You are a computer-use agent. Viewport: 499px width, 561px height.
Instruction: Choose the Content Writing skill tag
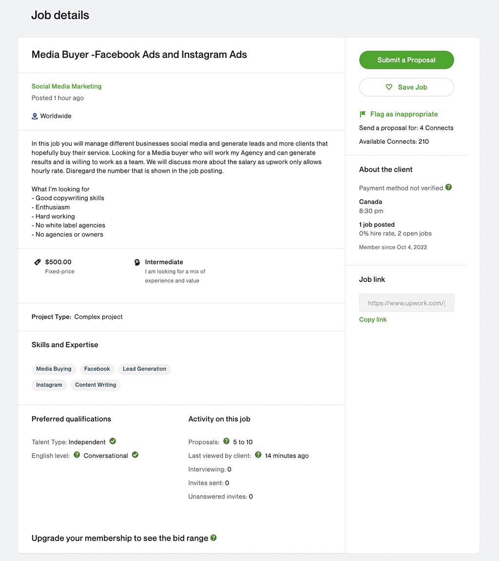[x=96, y=385]
